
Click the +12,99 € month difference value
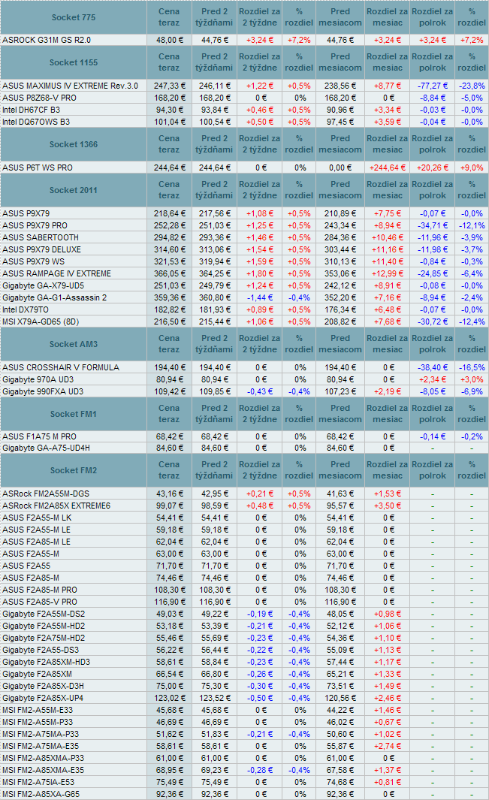[387, 273]
